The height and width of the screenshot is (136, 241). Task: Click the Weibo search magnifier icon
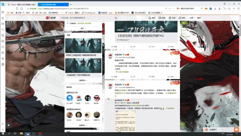coord(116,18)
